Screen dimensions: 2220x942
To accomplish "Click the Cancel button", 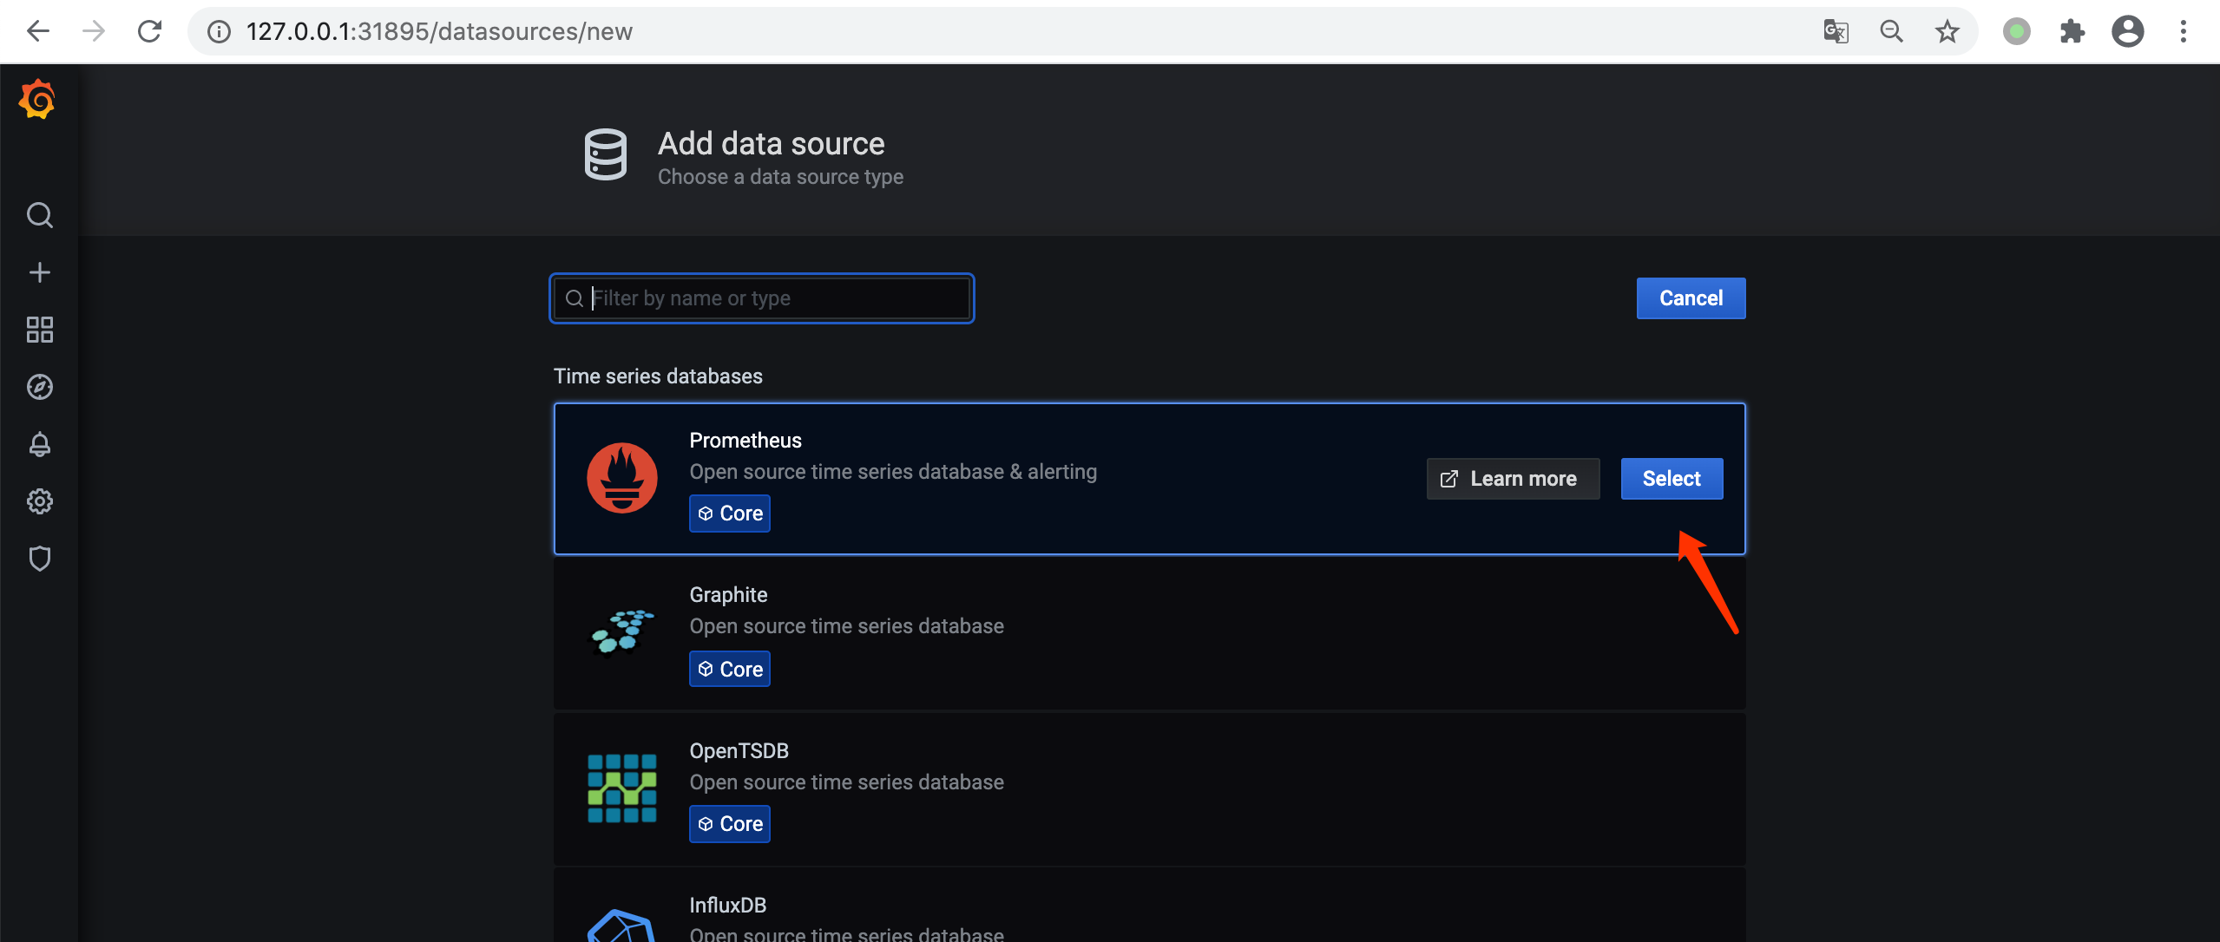I will tap(1690, 298).
